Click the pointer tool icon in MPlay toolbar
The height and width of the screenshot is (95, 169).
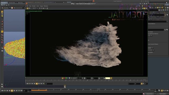tap(43, 8)
